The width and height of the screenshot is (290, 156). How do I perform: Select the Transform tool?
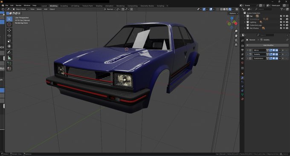[9, 46]
